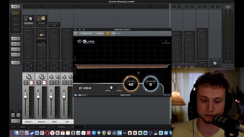Viewport: 244px width, 137px height.
Task: Toggle MUTE on the S/PDIF channel
Action: [x=57, y=83]
